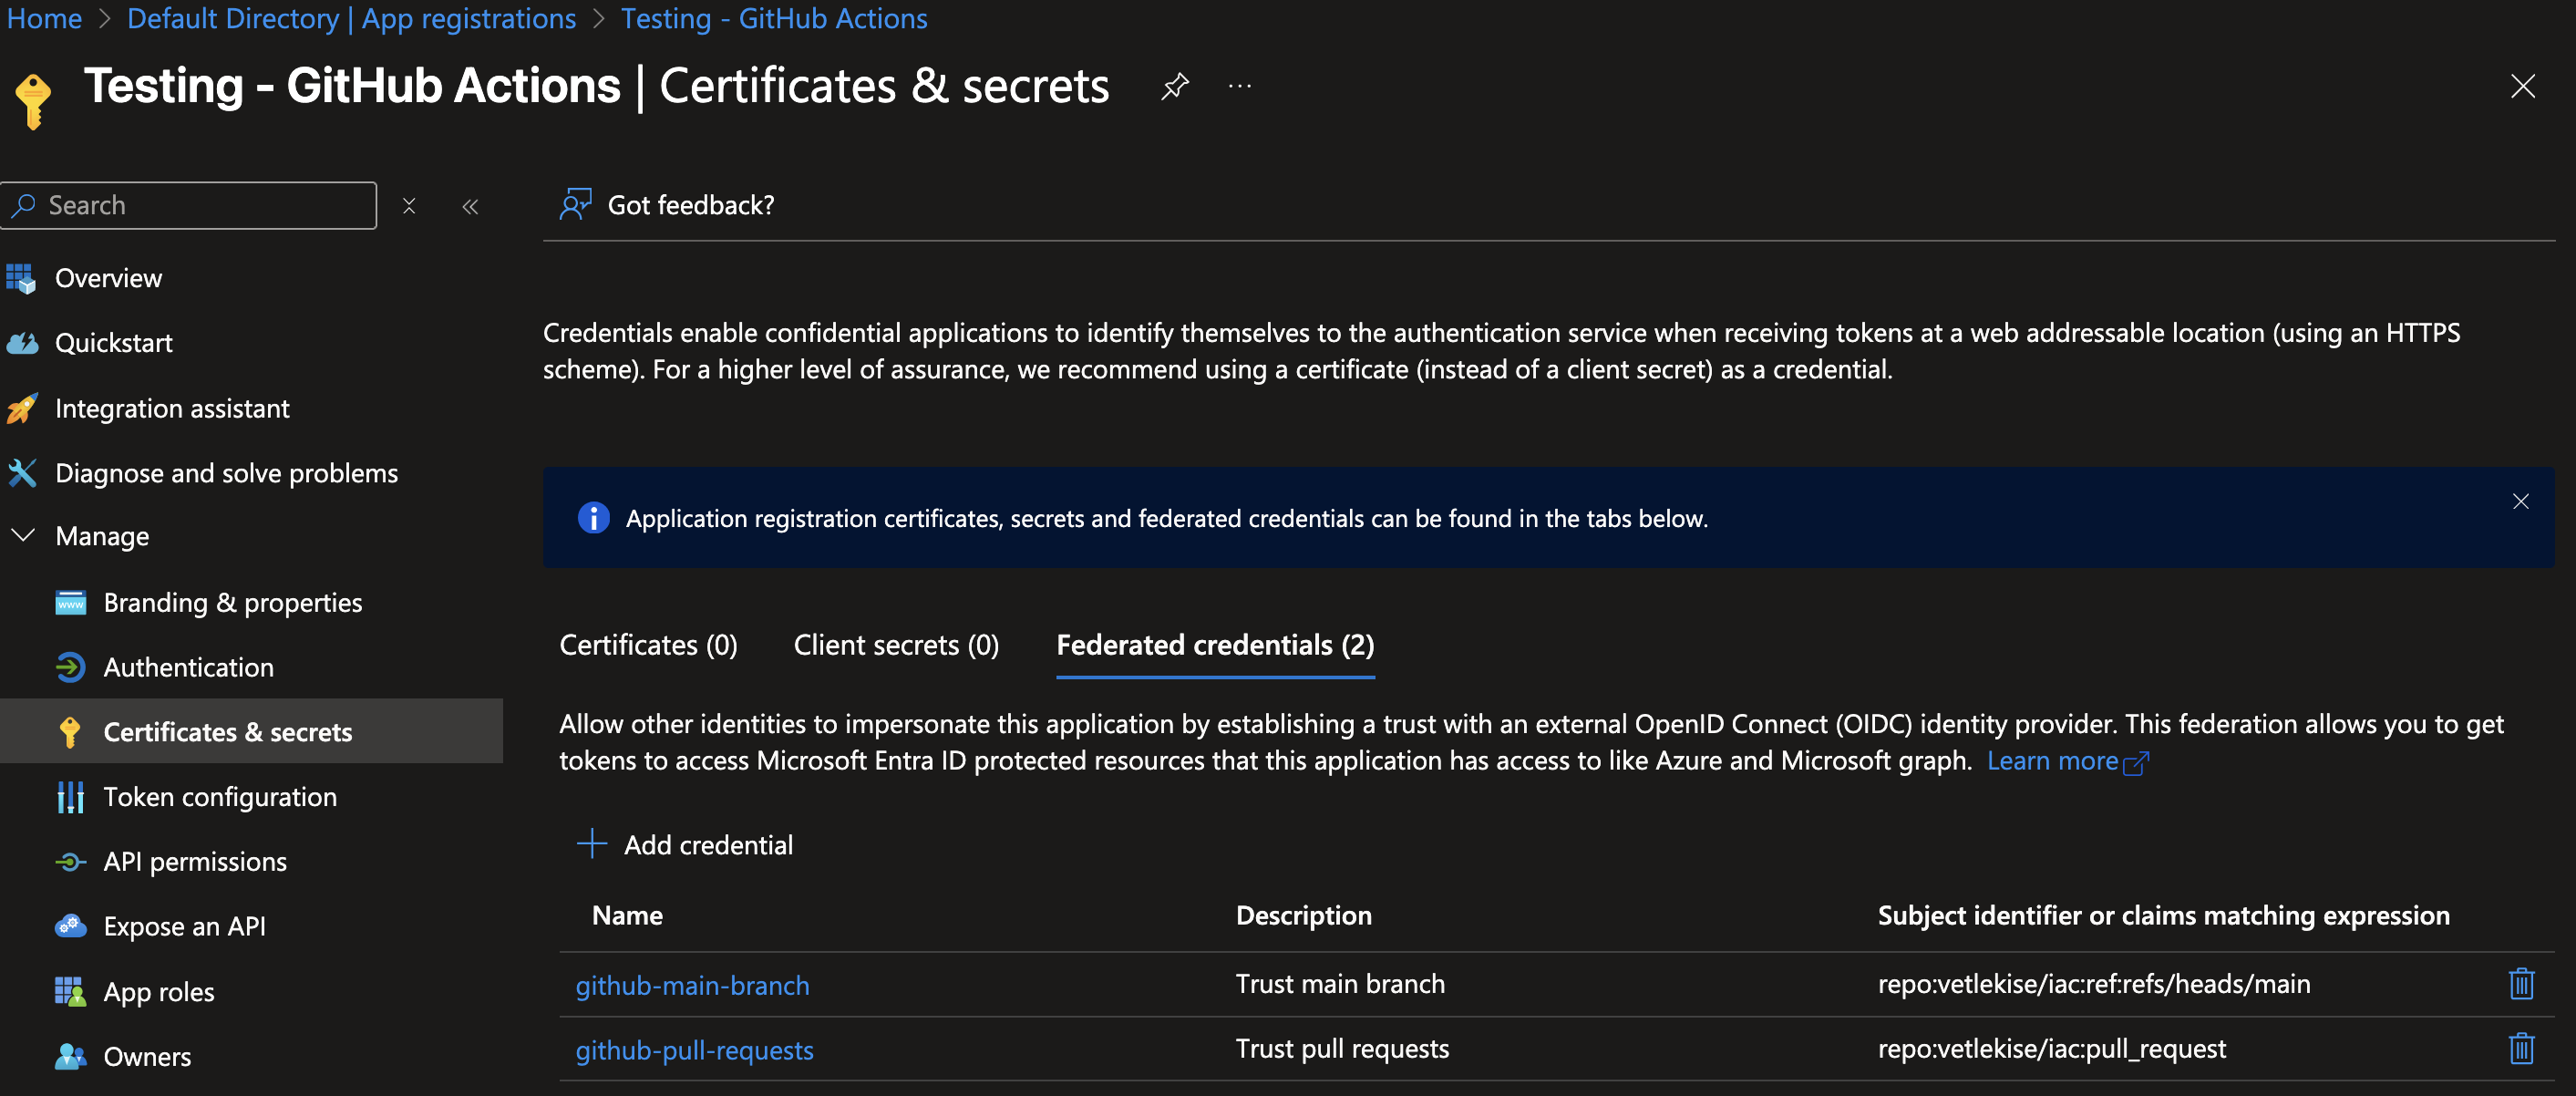
Task: Open Token configuration from sidebar
Action: click(219, 797)
